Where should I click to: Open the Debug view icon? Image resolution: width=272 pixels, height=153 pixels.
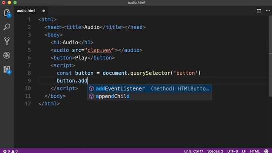click(7, 55)
